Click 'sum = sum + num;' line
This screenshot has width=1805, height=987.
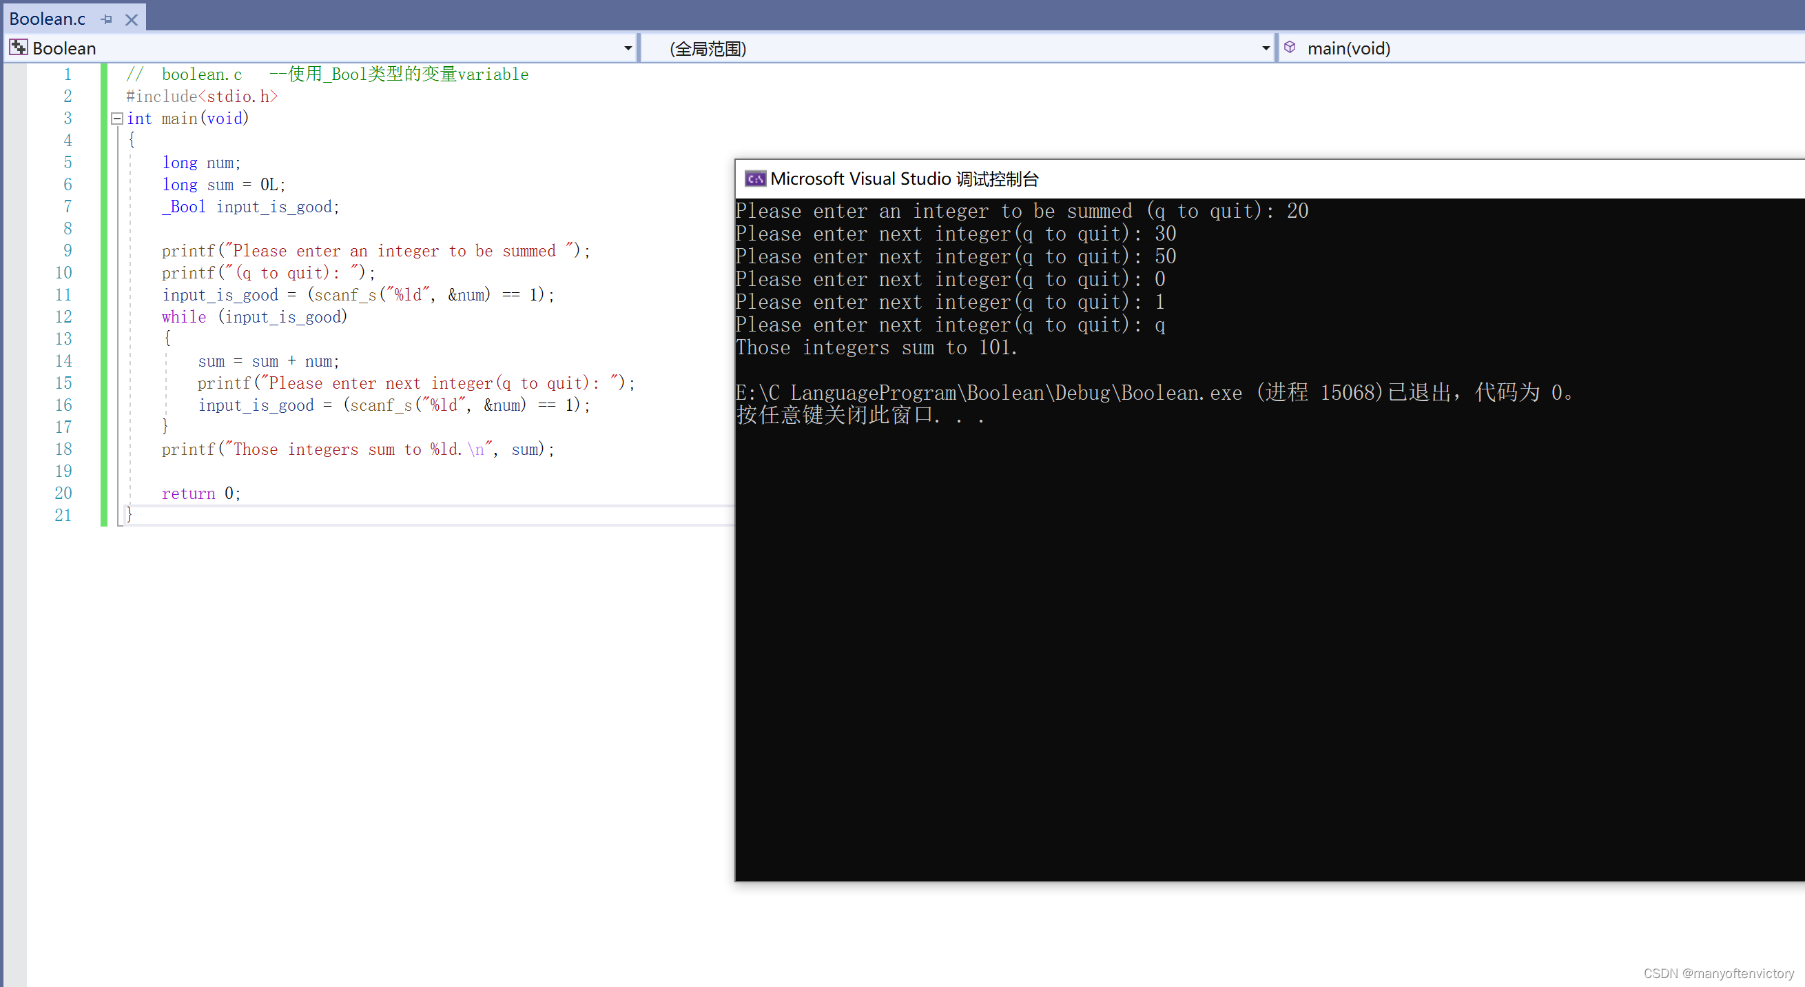point(269,361)
